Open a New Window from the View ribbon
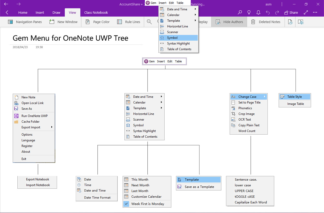This screenshot has width=324, height=213. coord(64,22)
